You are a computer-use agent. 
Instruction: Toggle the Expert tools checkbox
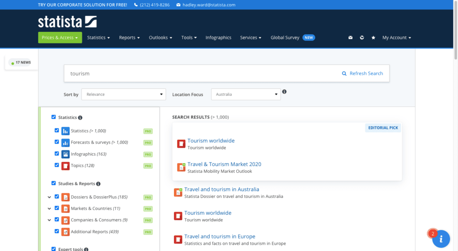coord(54,249)
